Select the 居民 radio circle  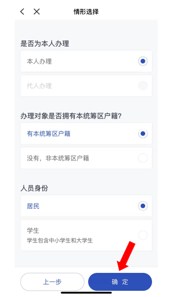click(x=143, y=206)
